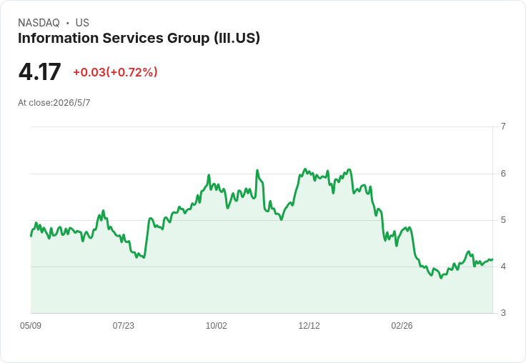Click the 4 price axis label

click(503, 267)
